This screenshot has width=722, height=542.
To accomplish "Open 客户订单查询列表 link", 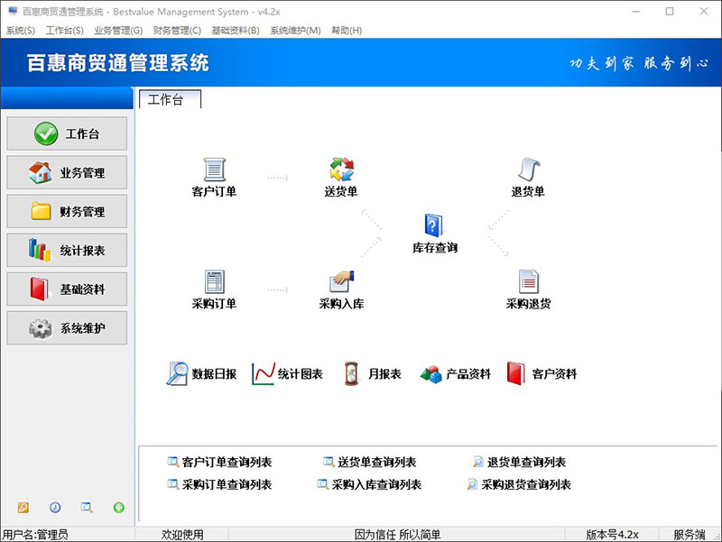I will pos(219,462).
